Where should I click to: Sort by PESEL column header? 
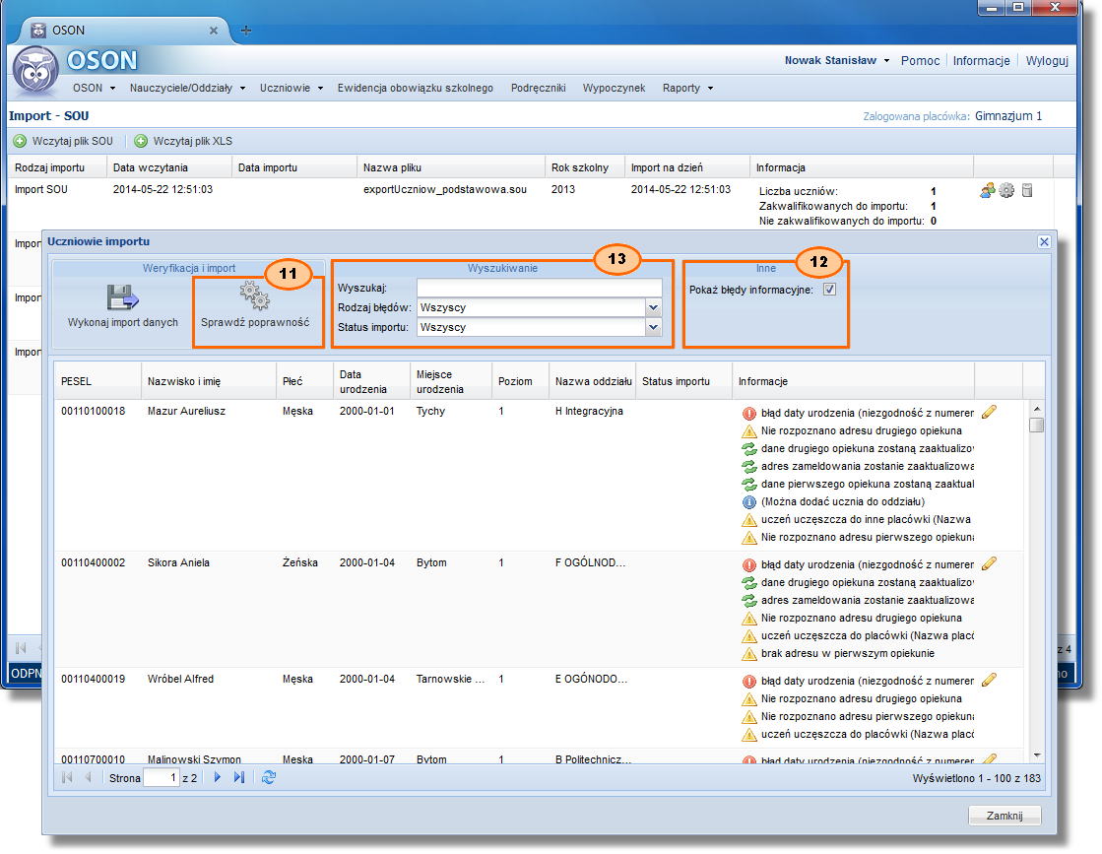coord(97,381)
